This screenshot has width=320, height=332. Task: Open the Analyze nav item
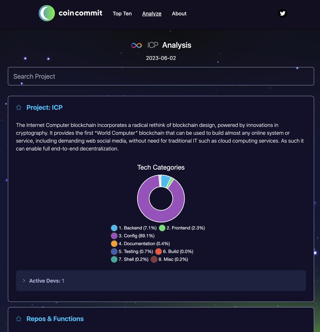[152, 14]
